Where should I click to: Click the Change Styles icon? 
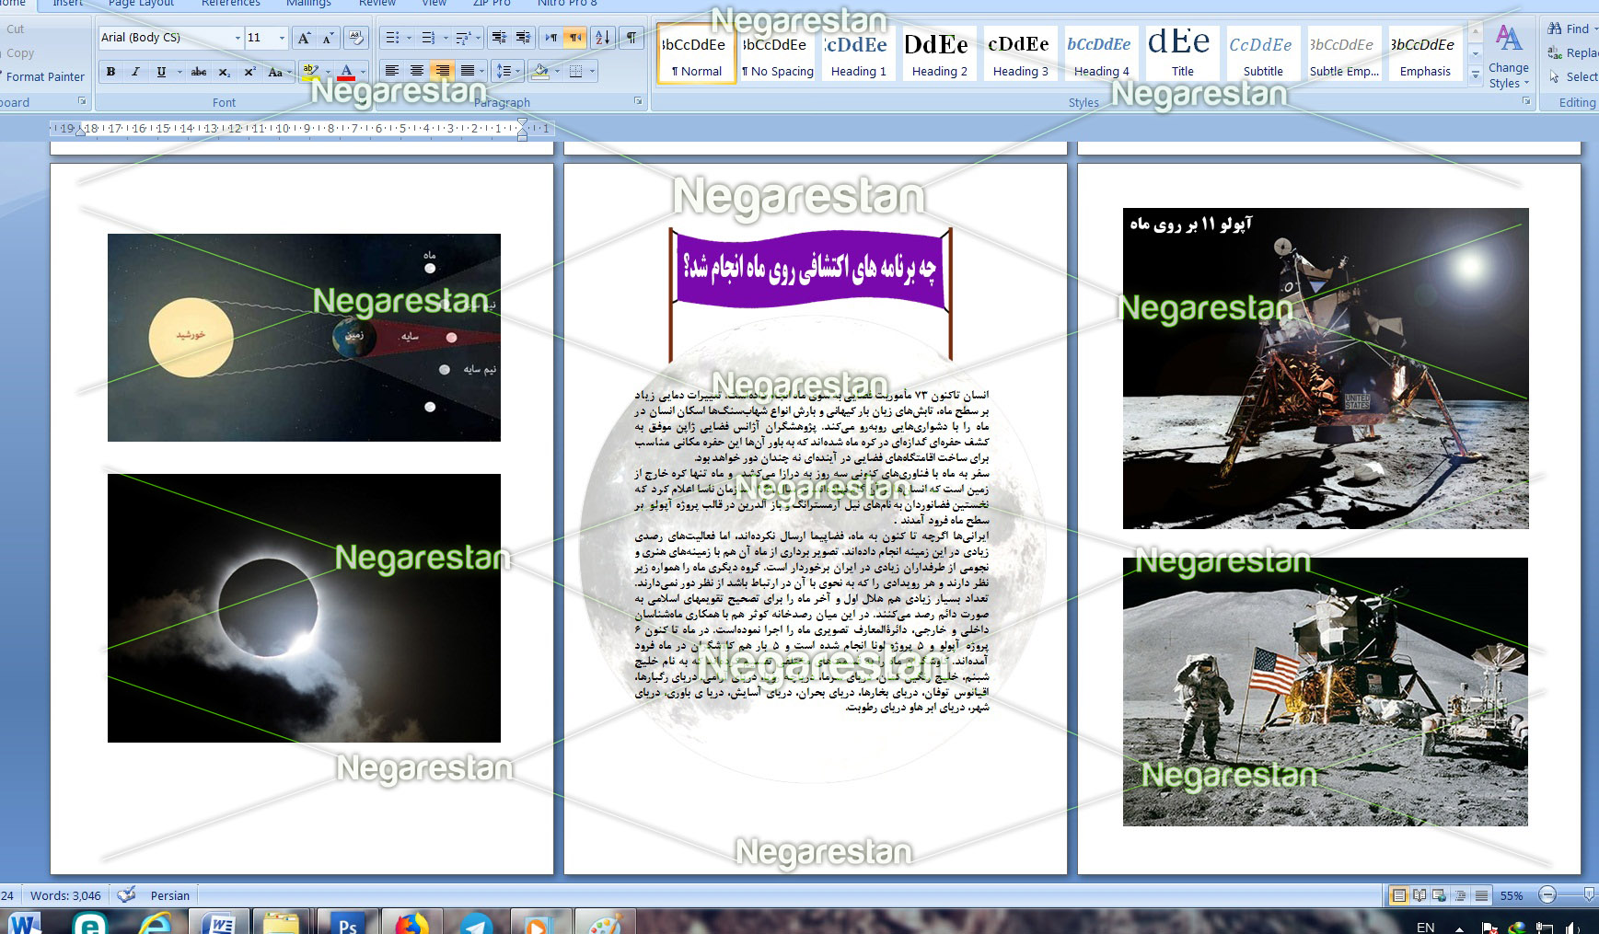click(x=1509, y=58)
